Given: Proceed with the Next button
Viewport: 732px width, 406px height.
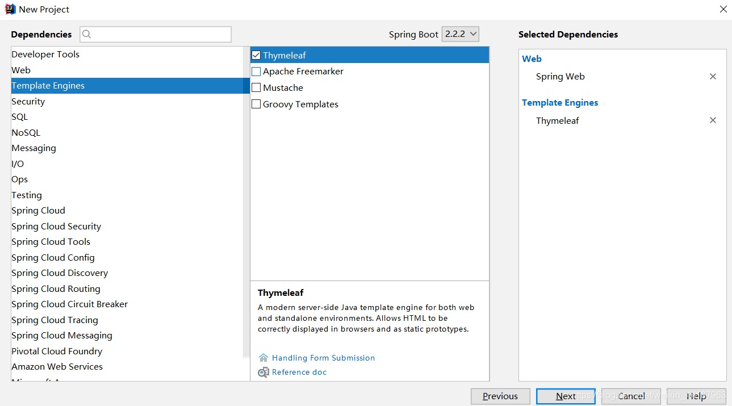Looking at the screenshot, I should tap(566, 396).
